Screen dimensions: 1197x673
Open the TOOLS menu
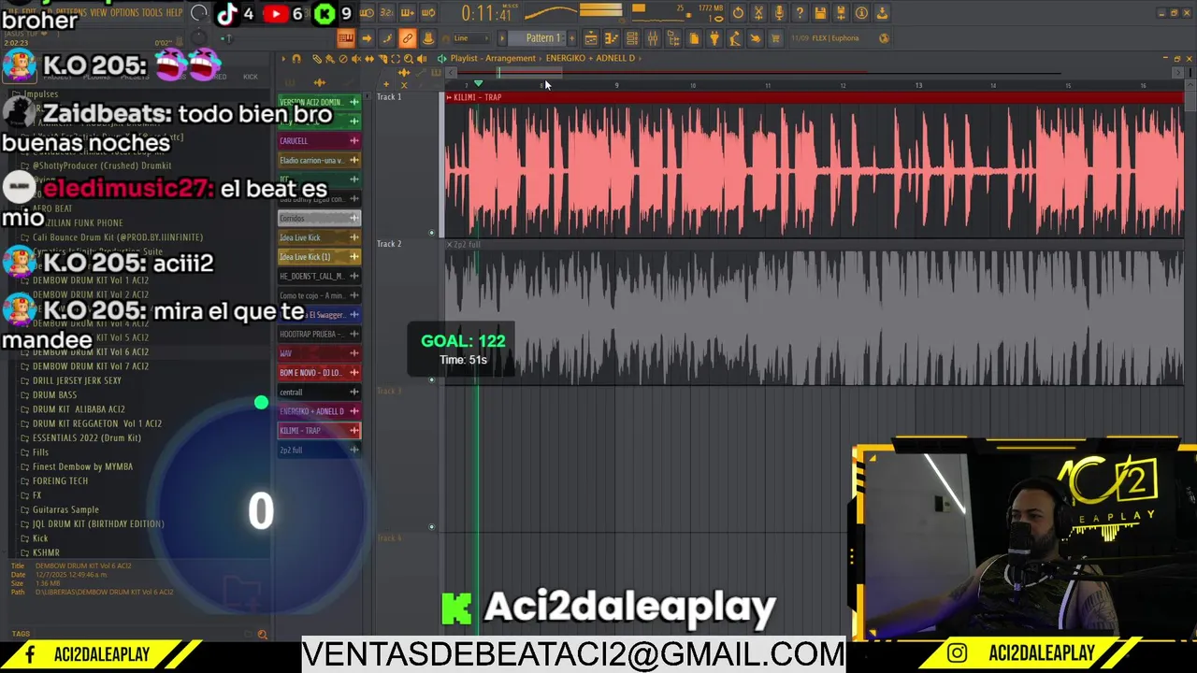pos(151,12)
